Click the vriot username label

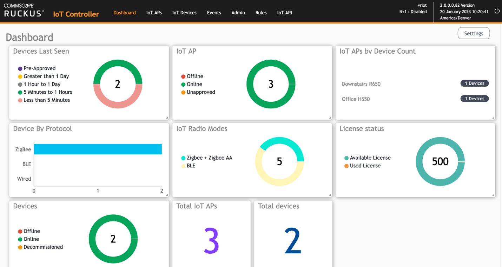[x=422, y=5]
